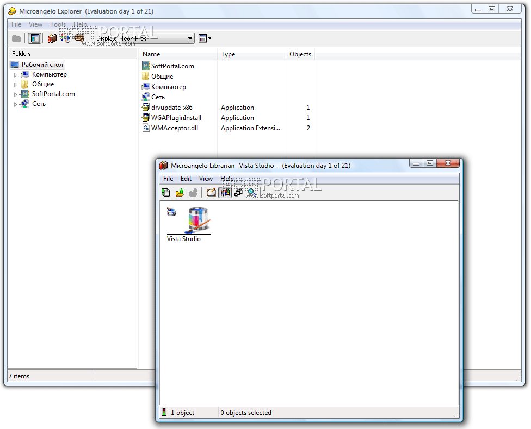This screenshot has width=531, height=429.
Task: Toggle the color icons view button in Librarian
Action: (x=225, y=193)
